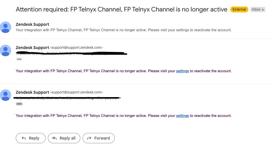Image resolution: width=273 pixels, height=151 pixels.
Task: Open the settings link in the middle message
Action: (182, 71)
